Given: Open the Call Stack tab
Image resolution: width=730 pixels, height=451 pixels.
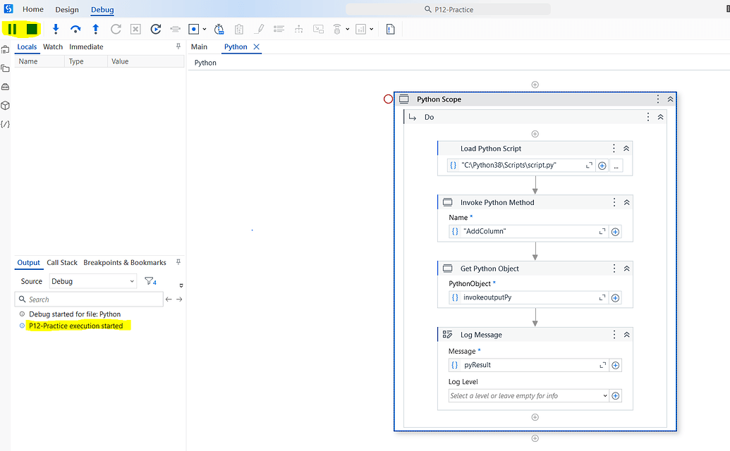Looking at the screenshot, I should point(61,262).
